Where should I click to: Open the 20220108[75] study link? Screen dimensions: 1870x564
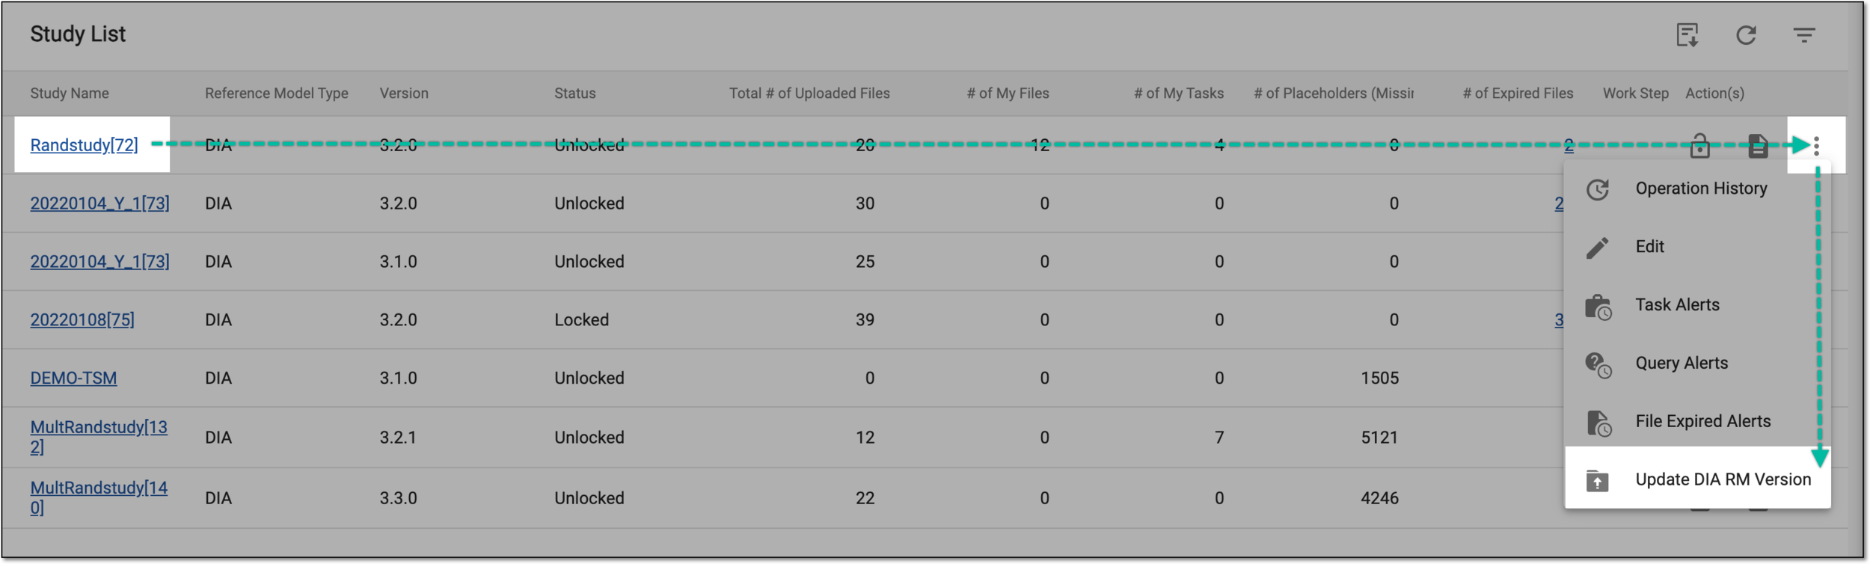click(x=82, y=320)
